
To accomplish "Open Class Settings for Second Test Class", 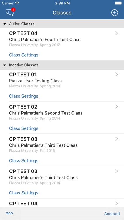I will click(x=24, y=128).
